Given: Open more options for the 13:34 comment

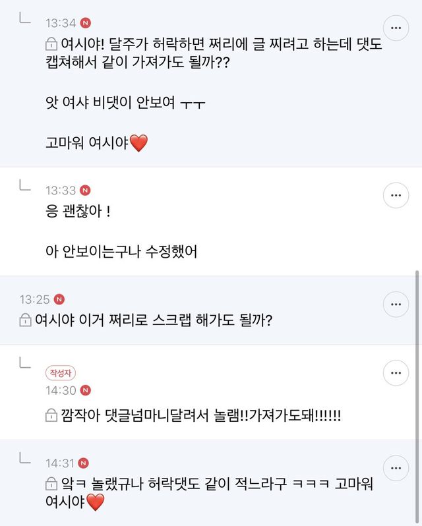Looking at the screenshot, I should point(396,28).
